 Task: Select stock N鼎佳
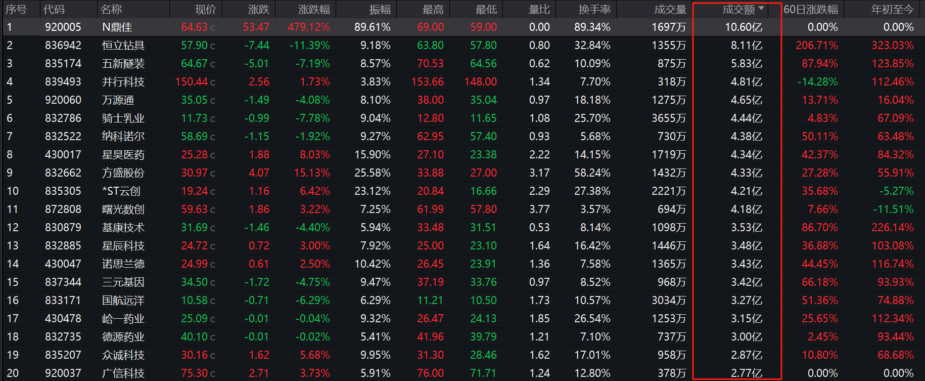[117, 27]
